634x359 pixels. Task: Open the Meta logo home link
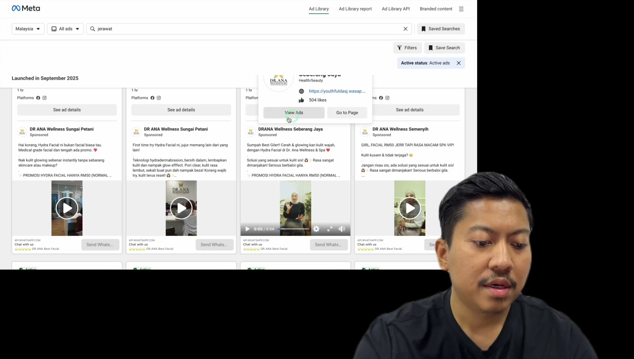(26, 8)
